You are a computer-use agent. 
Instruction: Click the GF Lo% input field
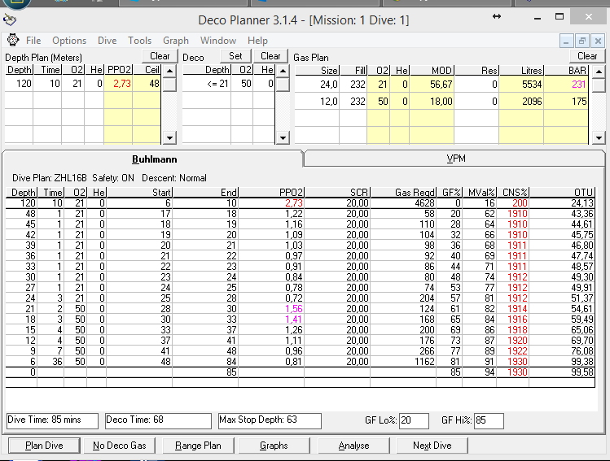coord(414,420)
